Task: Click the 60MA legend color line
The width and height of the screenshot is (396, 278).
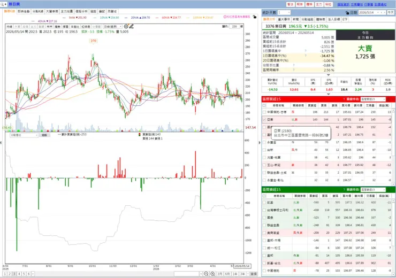Action: 157,18
